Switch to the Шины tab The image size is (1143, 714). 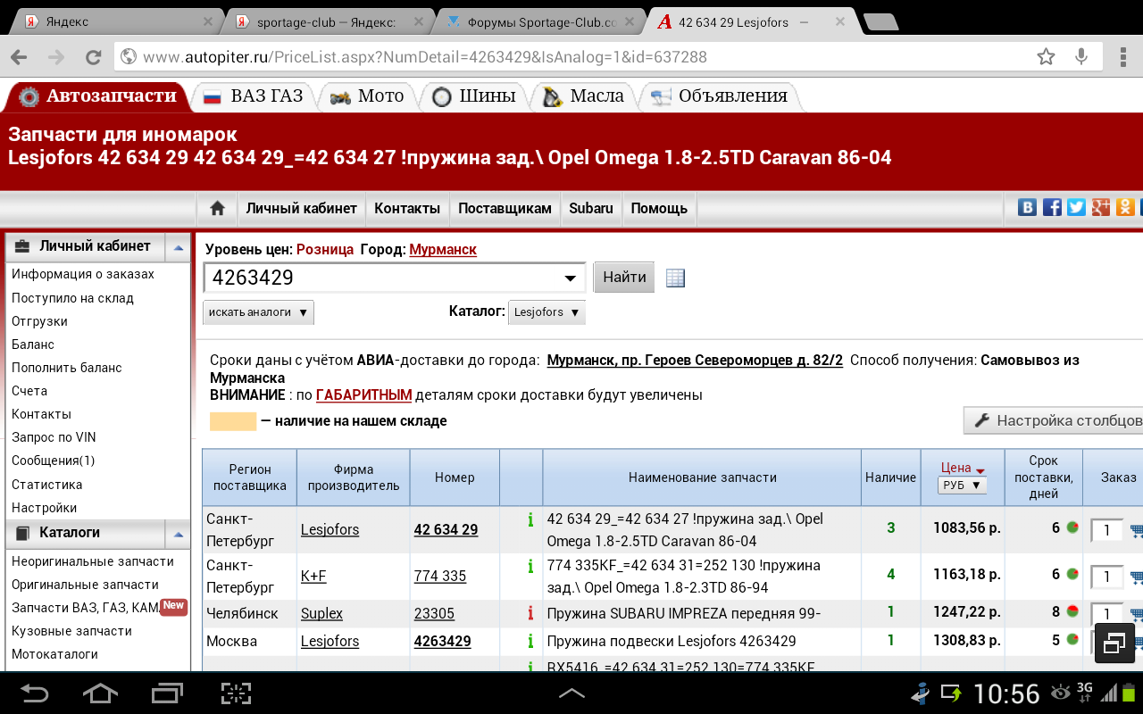coord(475,96)
